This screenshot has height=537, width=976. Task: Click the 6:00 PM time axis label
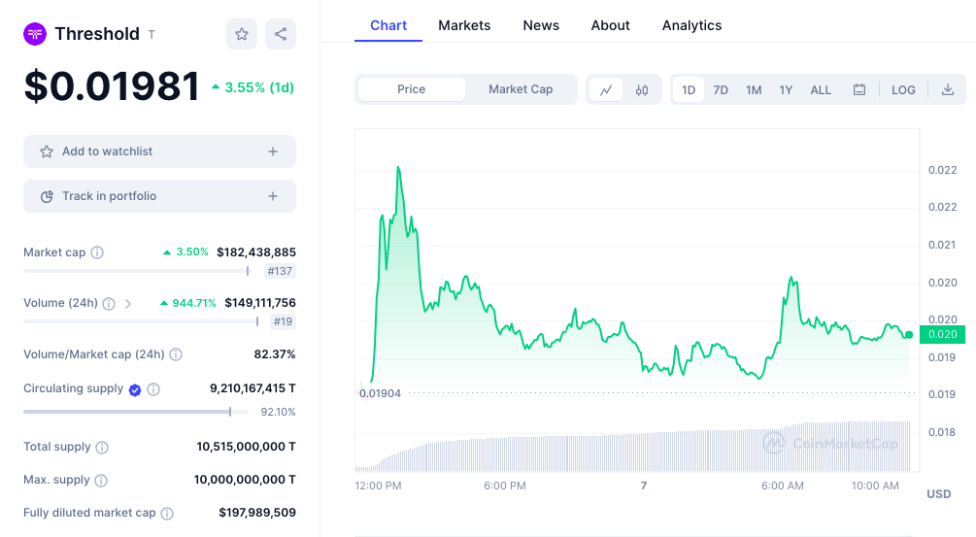tap(505, 486)
